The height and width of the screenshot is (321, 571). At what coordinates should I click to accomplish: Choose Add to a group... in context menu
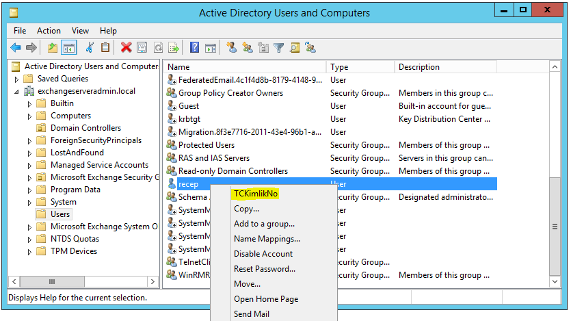(265, 224)
